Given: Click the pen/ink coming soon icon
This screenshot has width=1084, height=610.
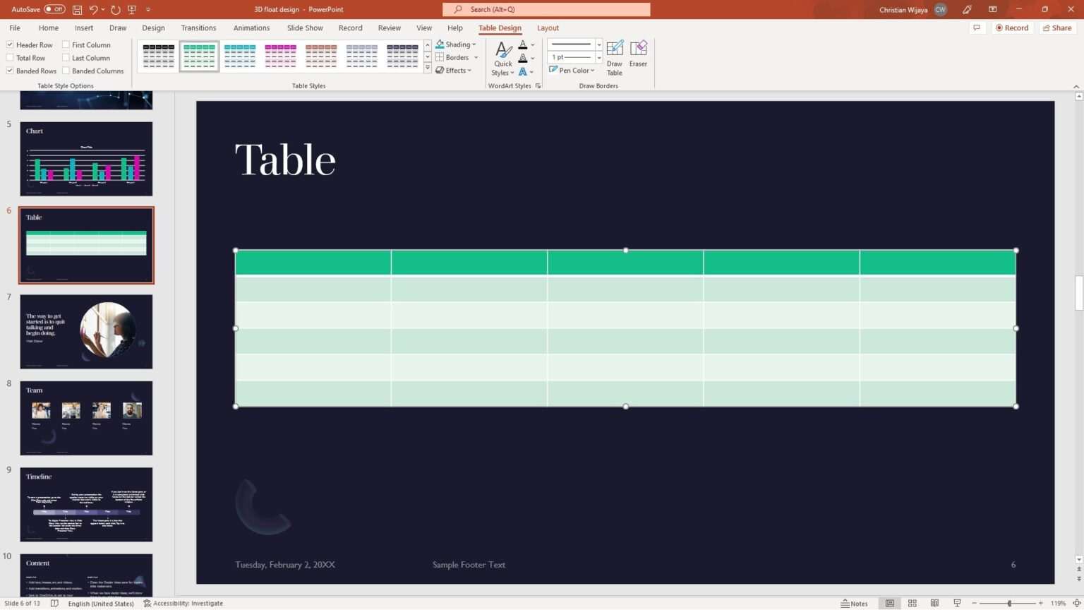Looking at the screenshot, I should pyautogui.click(x=967, y=10).
